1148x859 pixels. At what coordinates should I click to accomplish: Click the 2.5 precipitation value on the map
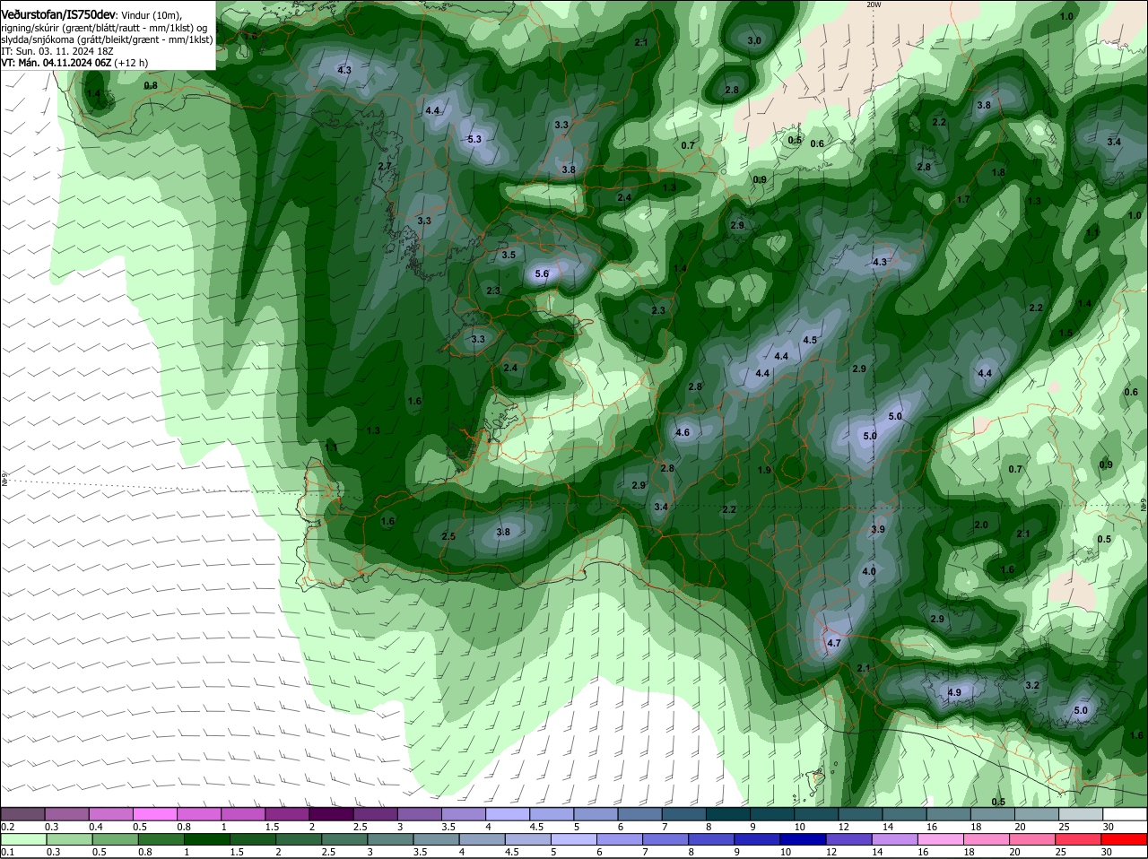pos(448,536)
